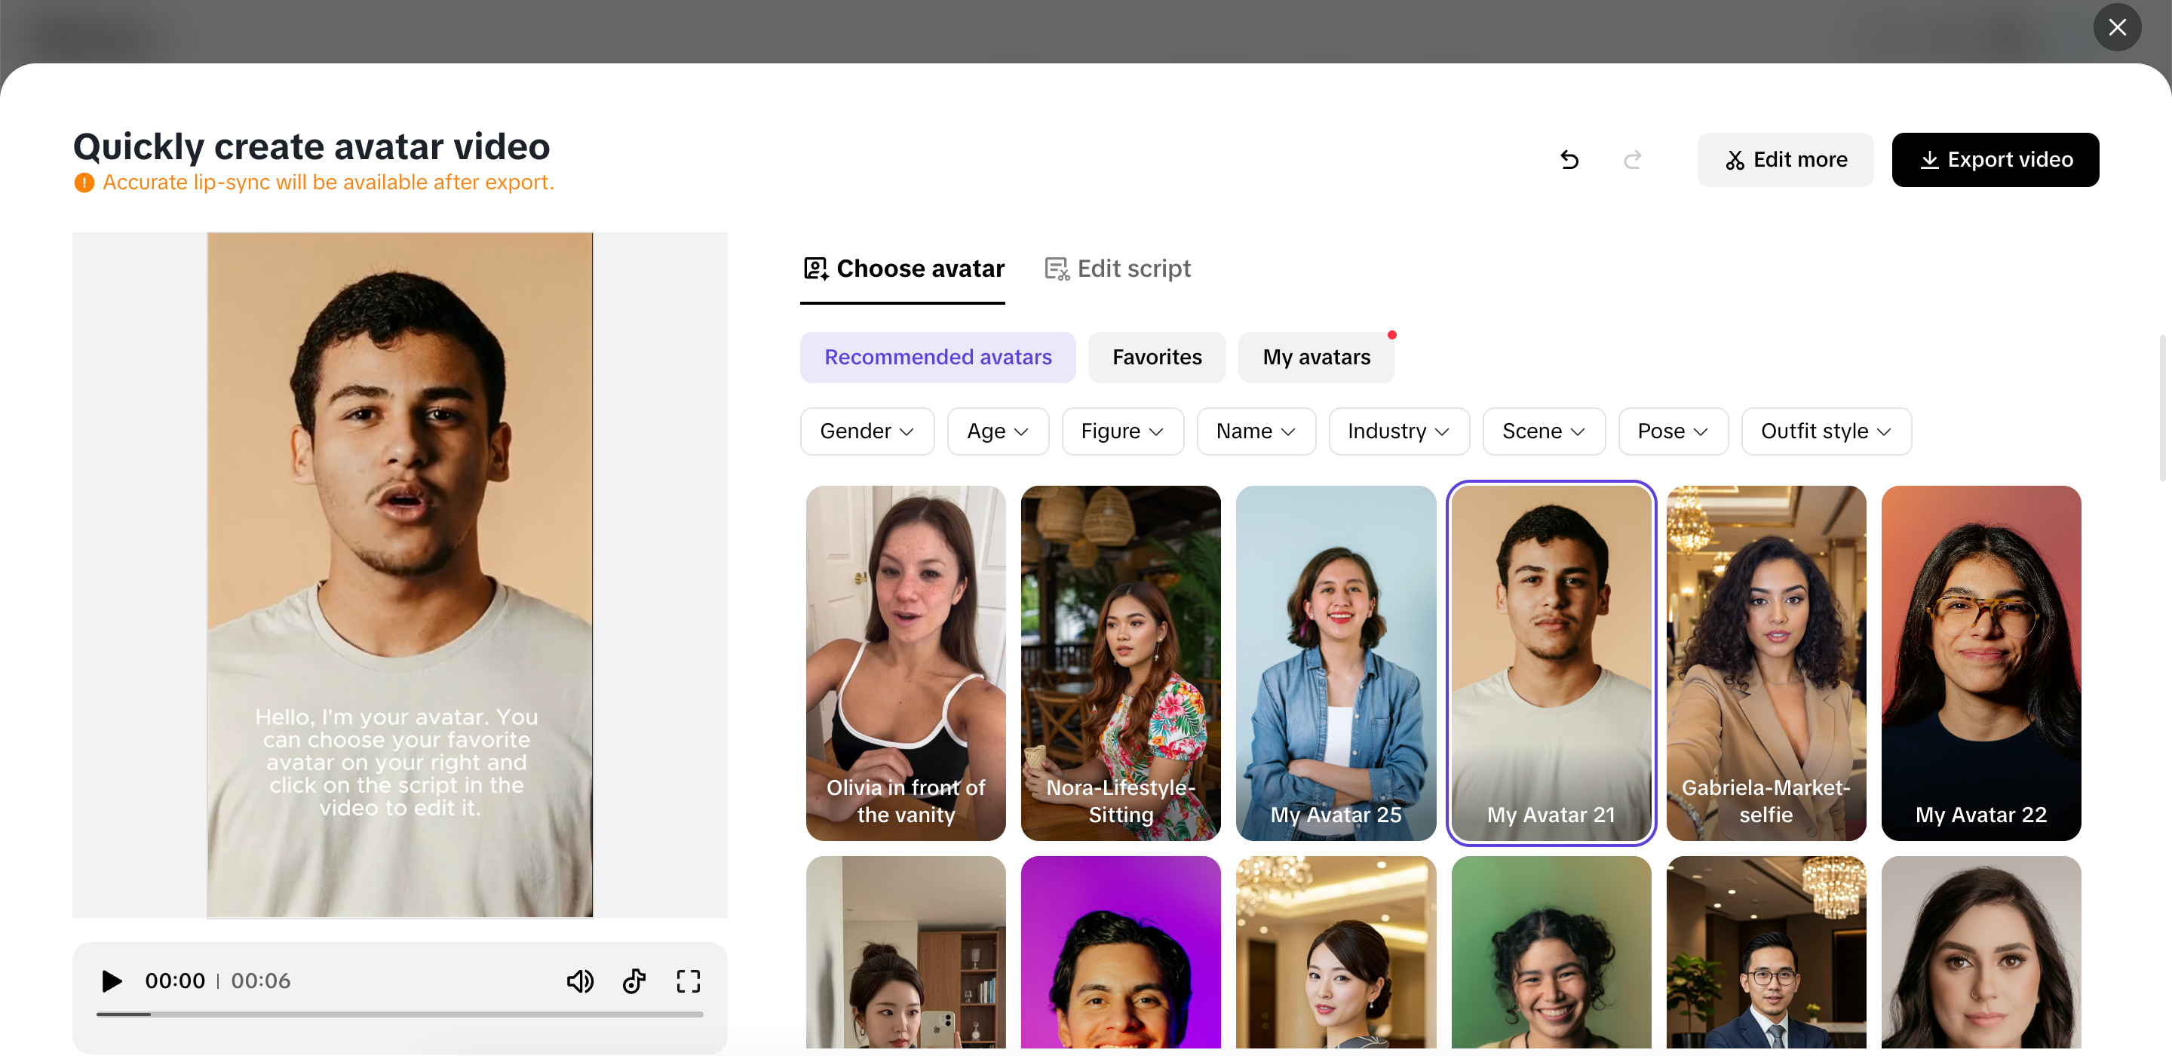Switch to My avatars filter
Image resolution: width=2172 pixels, height=1056 pixels.
click(1315, 357)
